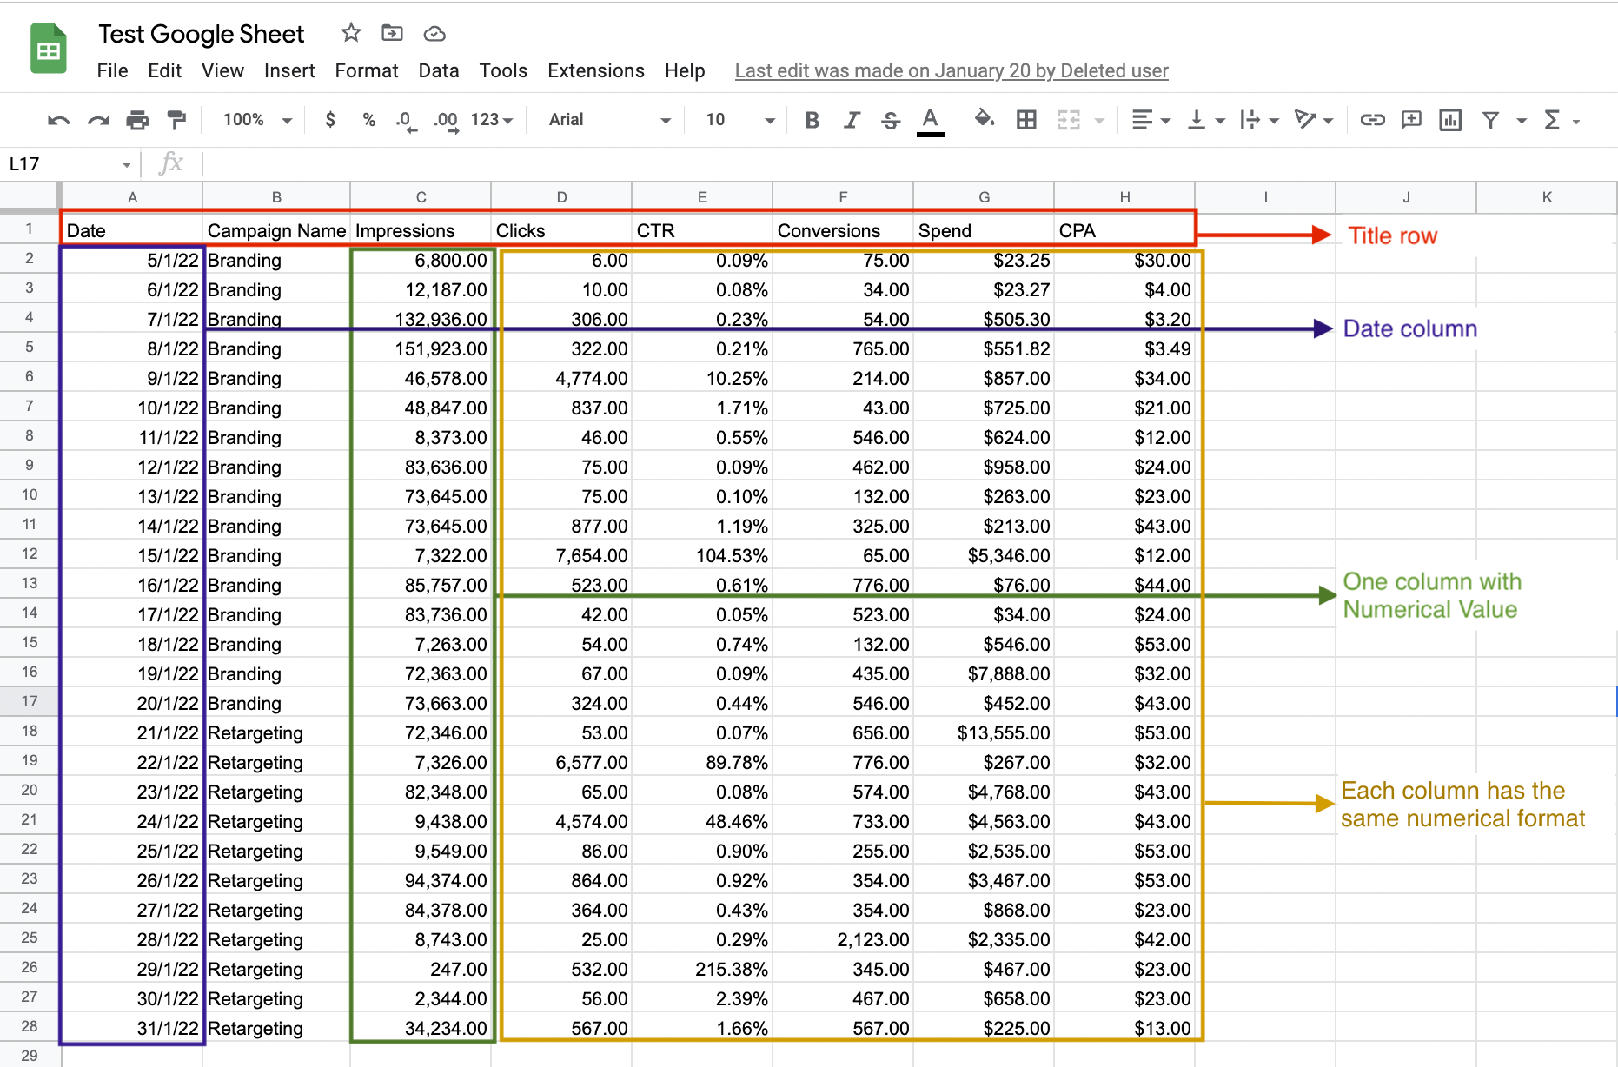Create a filter

[1491, 120]
